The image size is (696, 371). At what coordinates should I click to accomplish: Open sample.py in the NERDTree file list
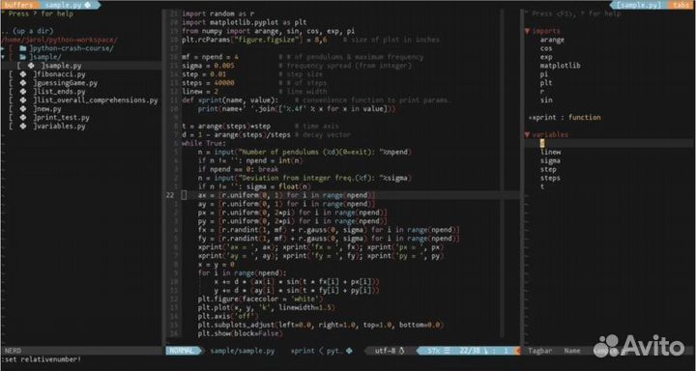coord(62,66)
